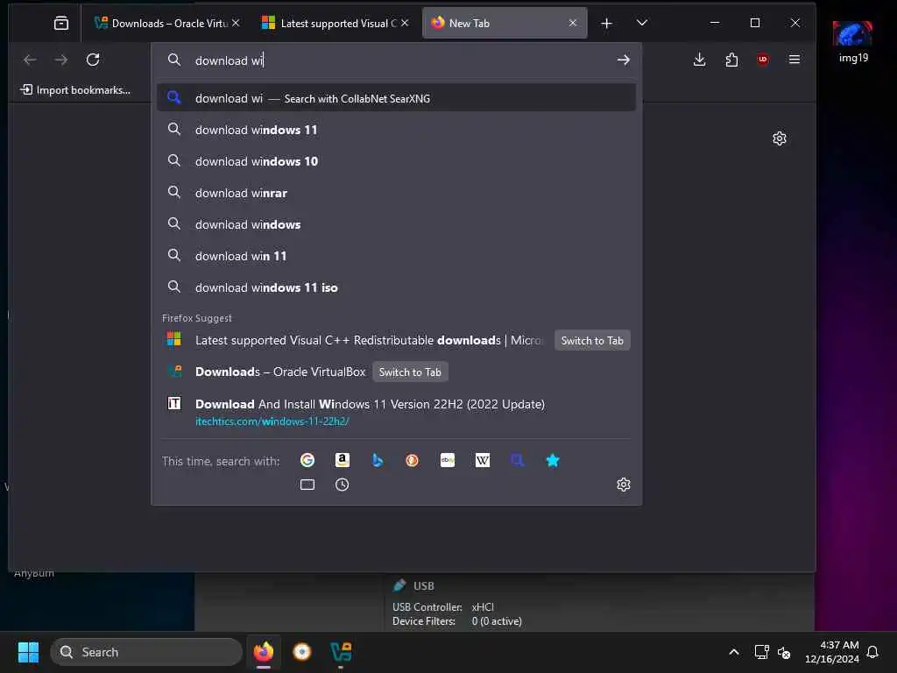Show hidden system tray icons

734,652
